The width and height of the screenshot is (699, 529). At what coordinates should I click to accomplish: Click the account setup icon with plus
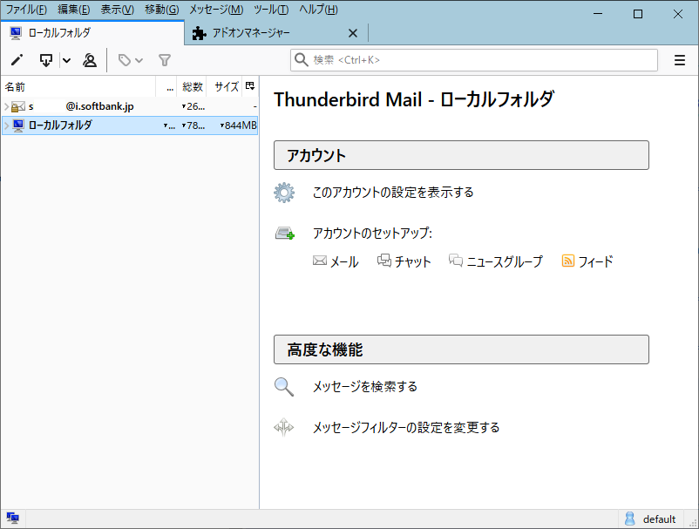(x=284, y=233)
